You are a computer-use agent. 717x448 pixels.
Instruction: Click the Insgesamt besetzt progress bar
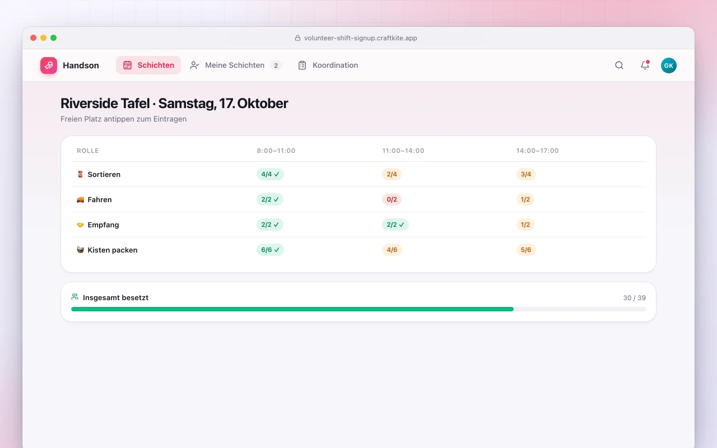click(358, 309)
